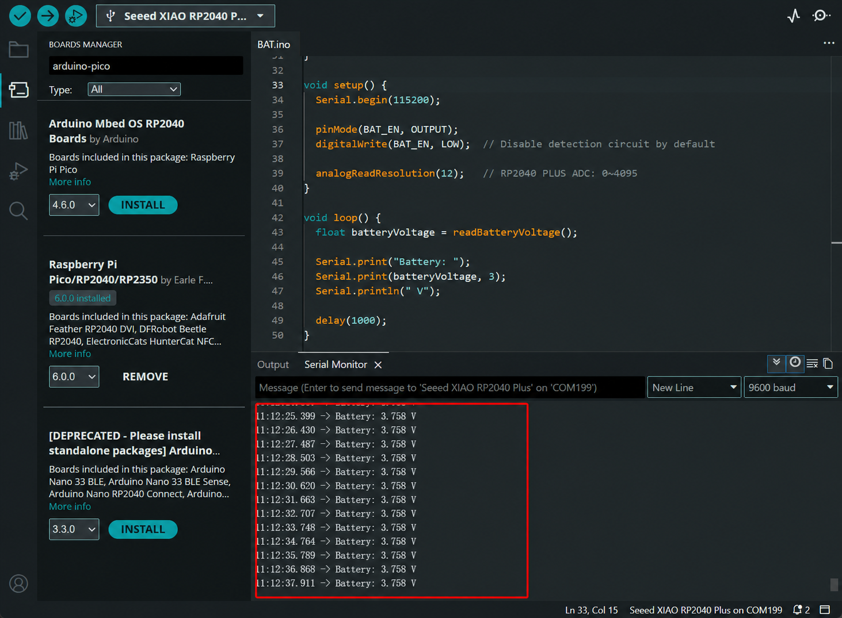This screenshot has width=842, height=618.
Task: Click Seeed XIAO RP2040 Plus on COM199 status
Action: pos(706,610)
